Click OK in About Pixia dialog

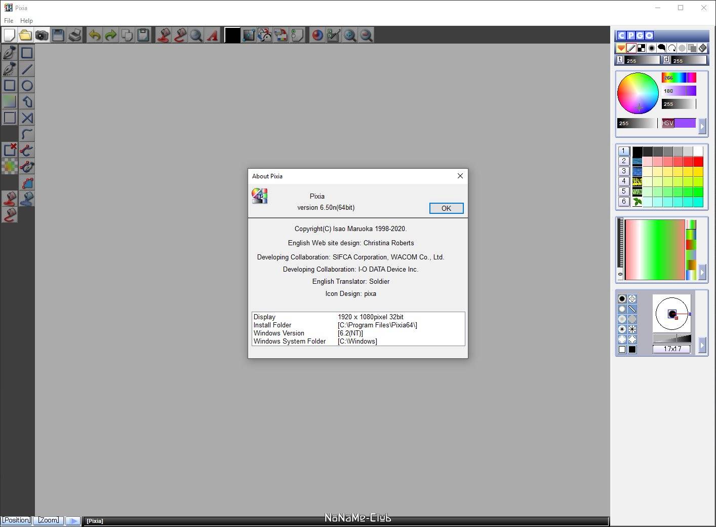pos(446,208)
